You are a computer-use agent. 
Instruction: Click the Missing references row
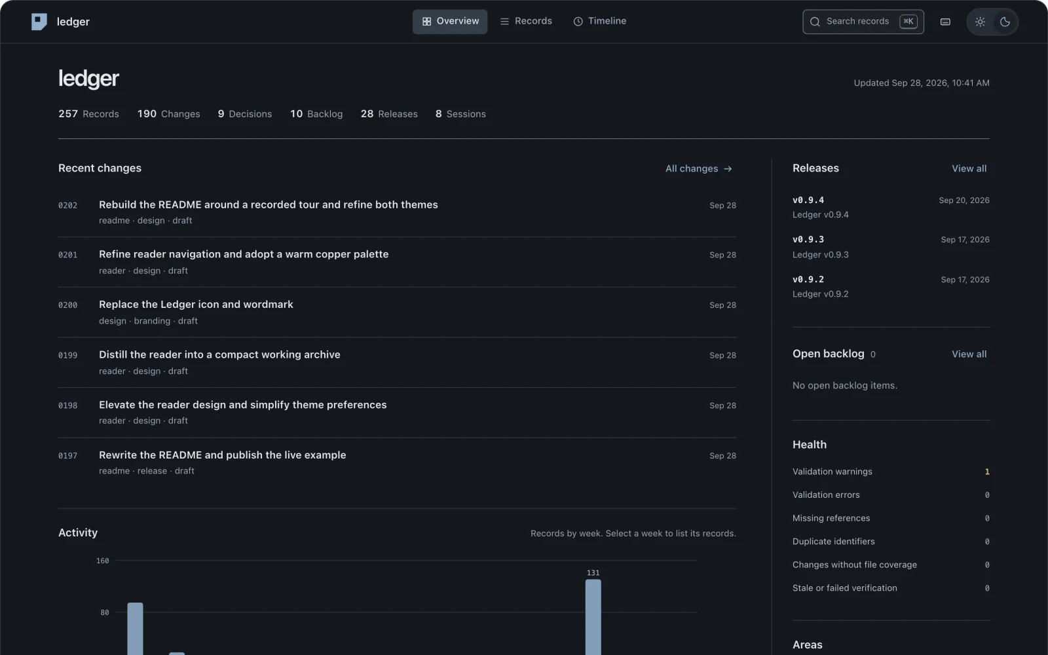[x=891, y=518]
